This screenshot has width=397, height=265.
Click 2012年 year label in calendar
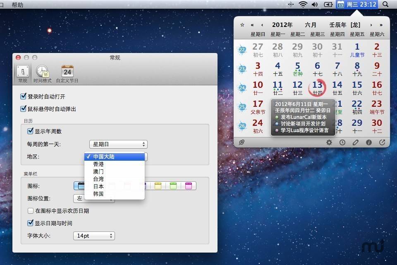pyautogui.click(x=282, y=25)
